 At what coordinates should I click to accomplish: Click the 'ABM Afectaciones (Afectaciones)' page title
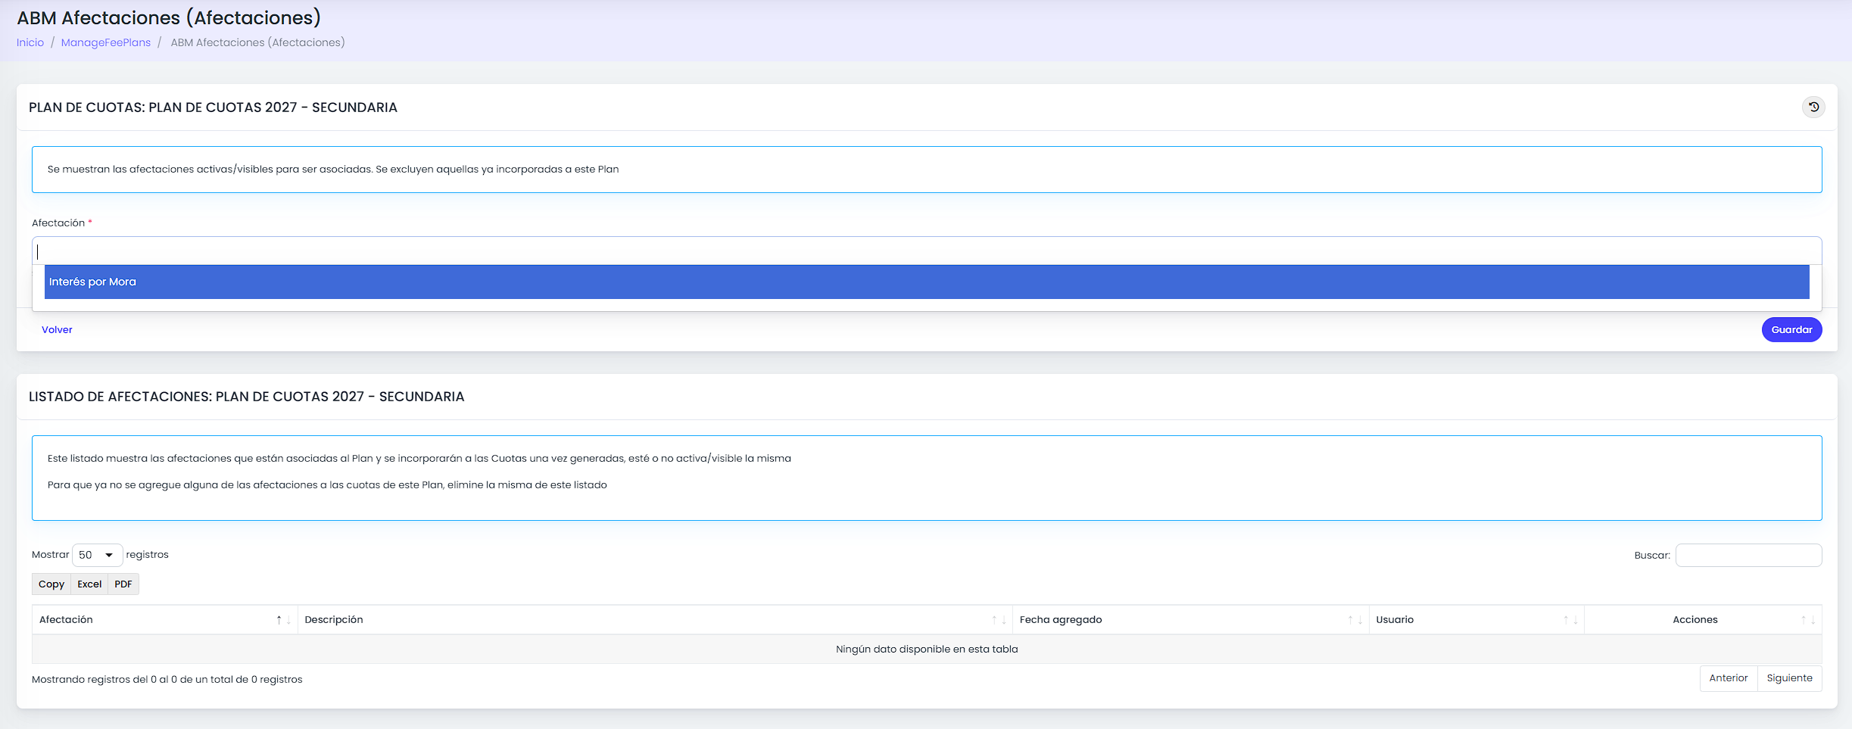pyautogui.click(x=169, y=17)
